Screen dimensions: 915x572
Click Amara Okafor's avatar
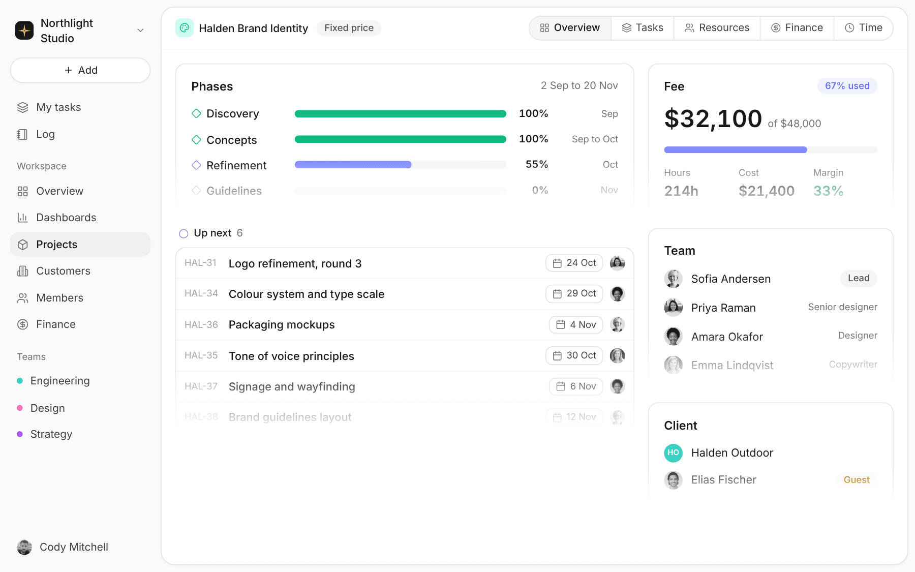click(673, 336)
